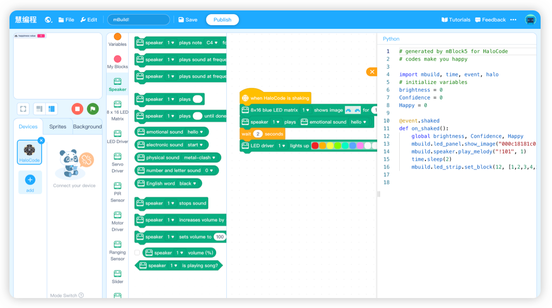Select the HaloCode device thumbnail
This screenshot has height=308, width=552.
click(29, 152)
